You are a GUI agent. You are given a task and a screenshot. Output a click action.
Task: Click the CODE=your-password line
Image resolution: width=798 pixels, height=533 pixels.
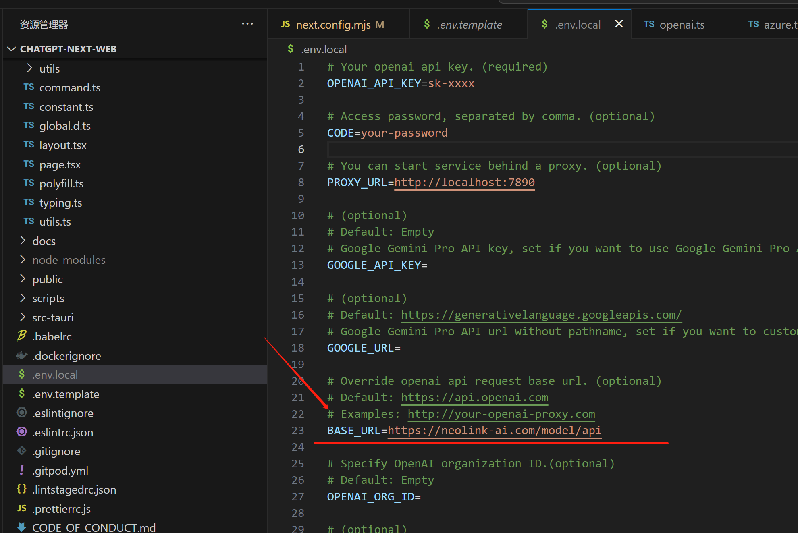[387, 133]
